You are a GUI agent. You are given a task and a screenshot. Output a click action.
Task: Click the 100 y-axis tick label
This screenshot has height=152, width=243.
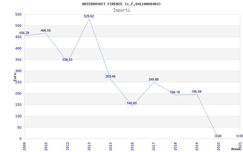click(x=18, y=116)
